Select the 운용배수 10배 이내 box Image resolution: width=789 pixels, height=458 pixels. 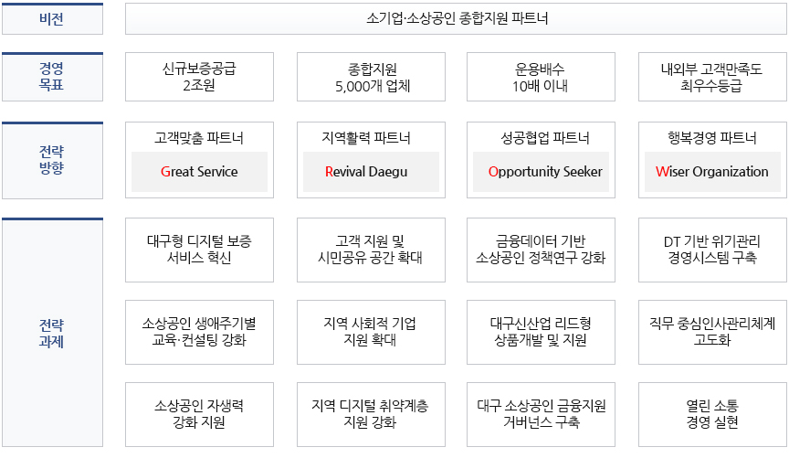point(541,77)
